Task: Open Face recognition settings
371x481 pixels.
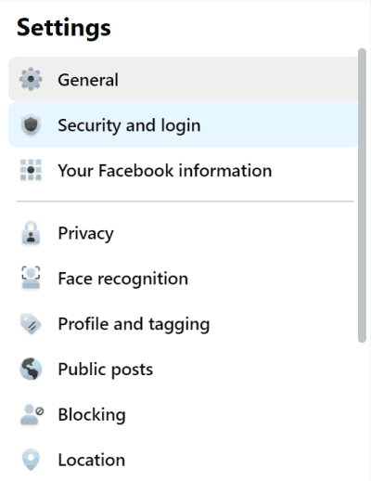Action: point(184,279)
